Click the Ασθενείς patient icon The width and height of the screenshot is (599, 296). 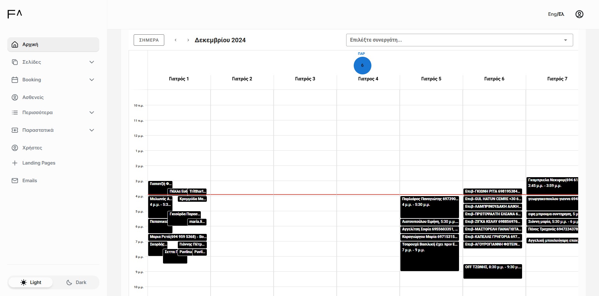point(15,97)
